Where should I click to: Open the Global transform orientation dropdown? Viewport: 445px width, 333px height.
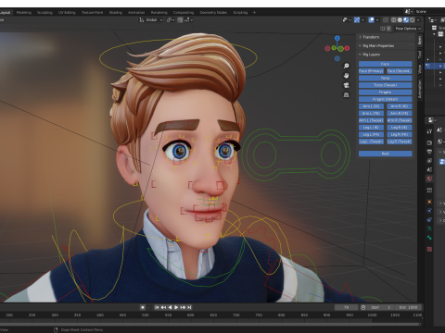click(151, 19)
